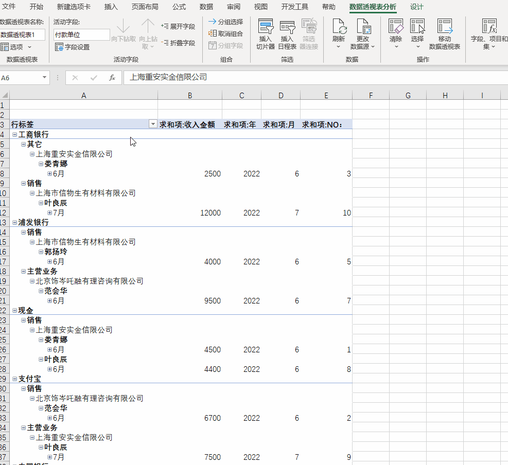Collapse the 浦发银行 group

[x=14, y=222]
